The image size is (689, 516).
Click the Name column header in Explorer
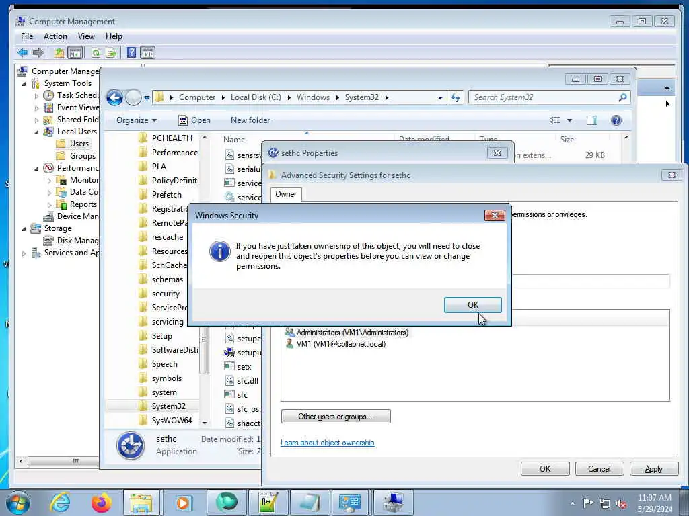coord(234,140)
